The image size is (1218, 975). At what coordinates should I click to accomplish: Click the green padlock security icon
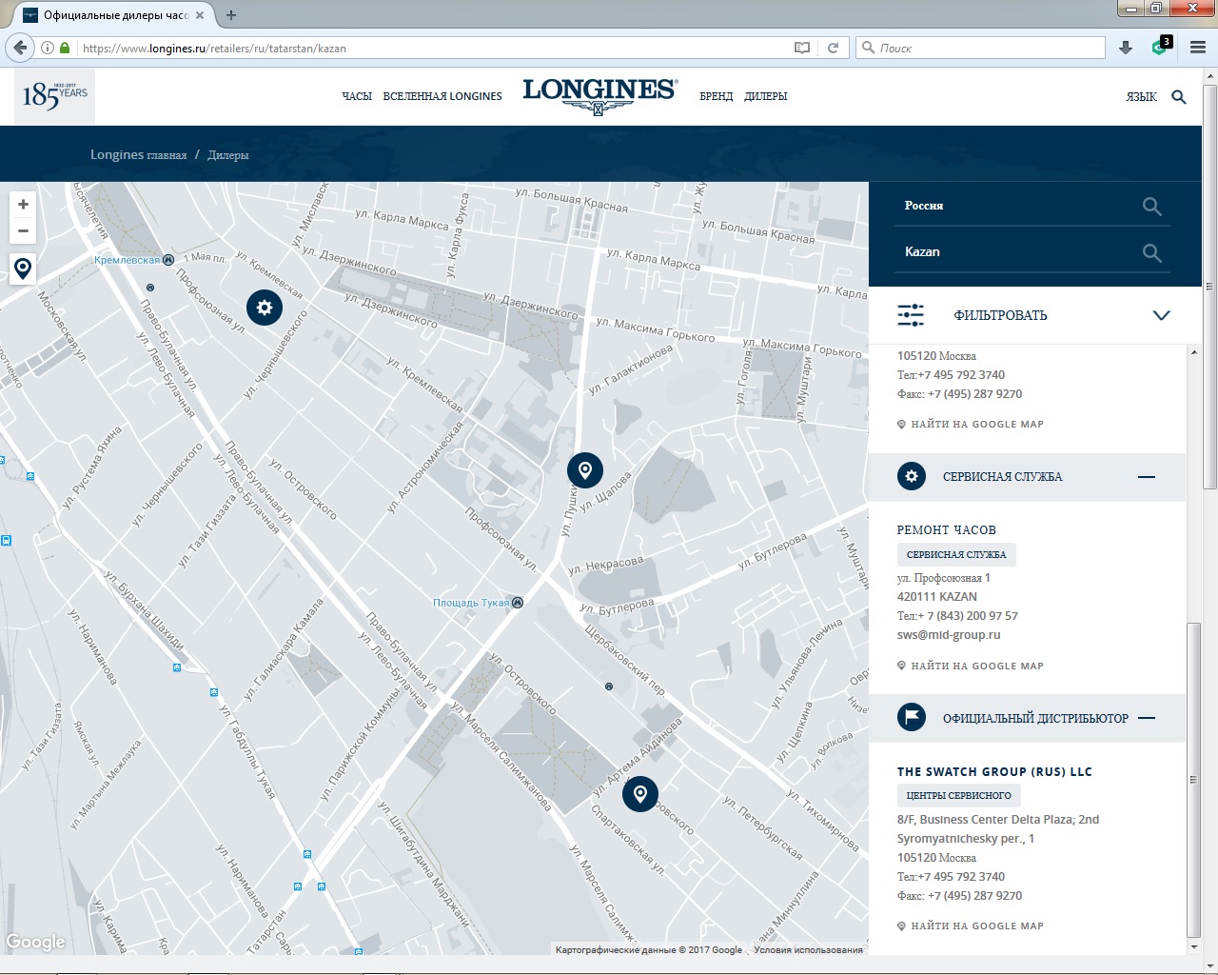pyautogui.click(x=65, y=48)
